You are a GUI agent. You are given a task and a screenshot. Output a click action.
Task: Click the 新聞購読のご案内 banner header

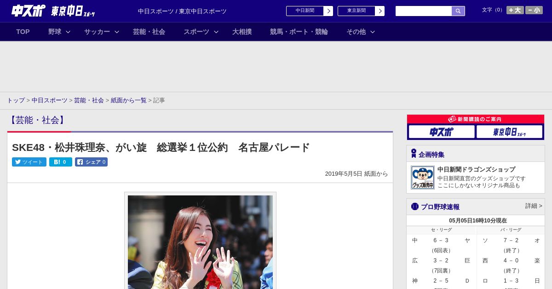[x=476, y=119]
